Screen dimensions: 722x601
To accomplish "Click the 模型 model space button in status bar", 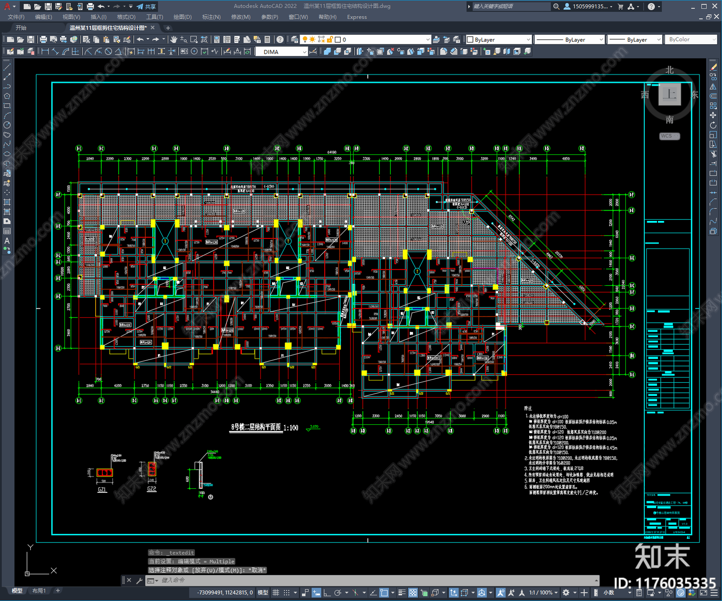I will 263,592.
